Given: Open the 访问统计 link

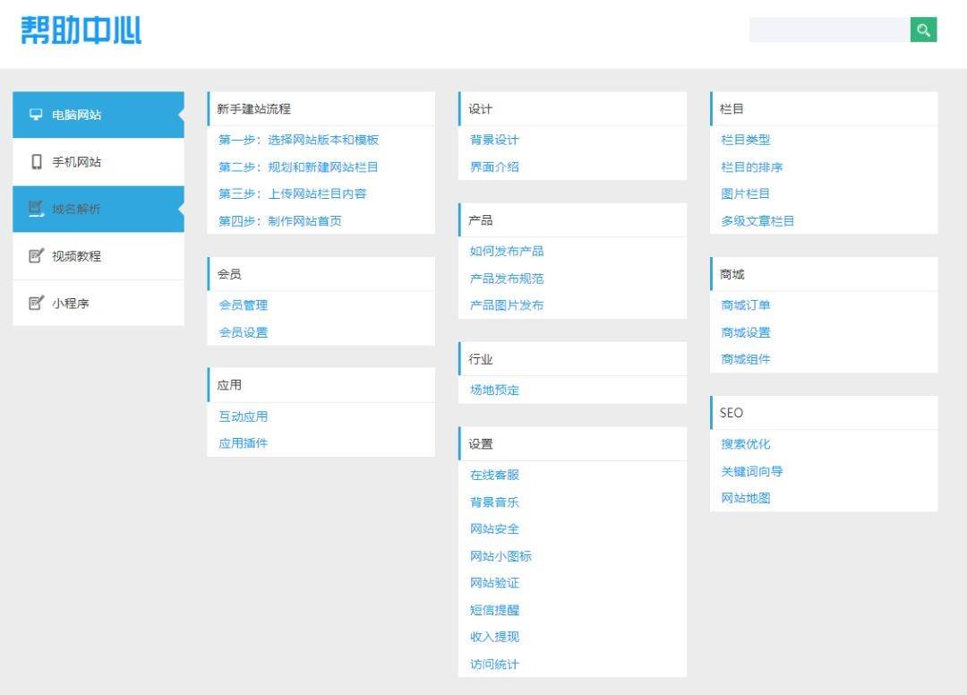Looking at the screenshot, I should [x=494, y=665].
